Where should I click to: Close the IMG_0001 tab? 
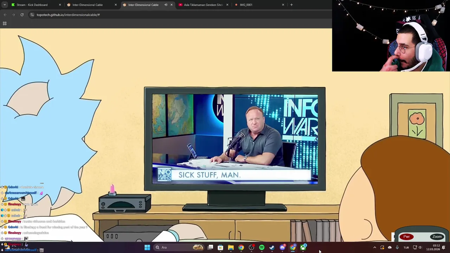(x=283, y=5)
